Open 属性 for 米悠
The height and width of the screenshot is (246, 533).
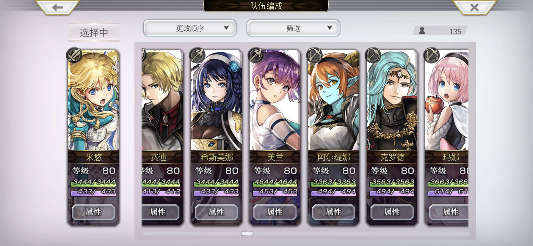pyautogui.click(x=93, y=212)
